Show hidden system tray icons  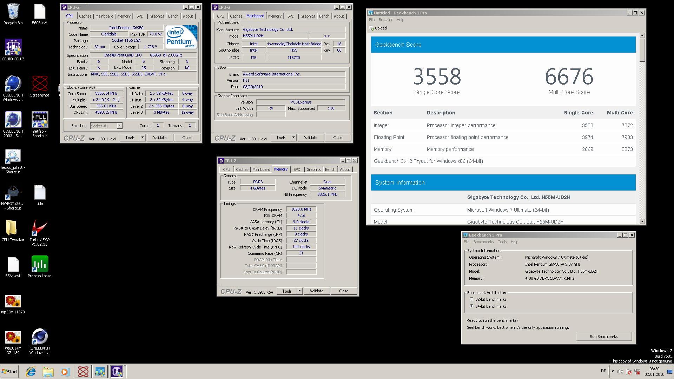(613, 371)
